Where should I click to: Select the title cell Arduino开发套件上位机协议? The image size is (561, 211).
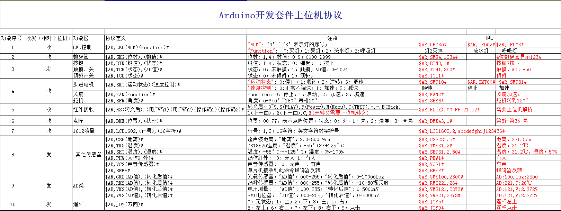click(x=280, y=15)
